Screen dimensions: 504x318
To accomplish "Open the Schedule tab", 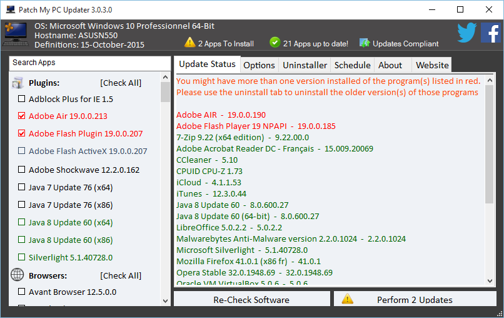I will pyautogui.click(x=352, y=65).
